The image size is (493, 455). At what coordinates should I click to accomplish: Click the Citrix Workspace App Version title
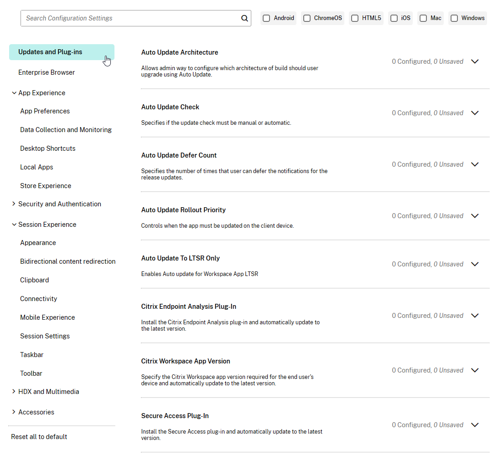186,362
